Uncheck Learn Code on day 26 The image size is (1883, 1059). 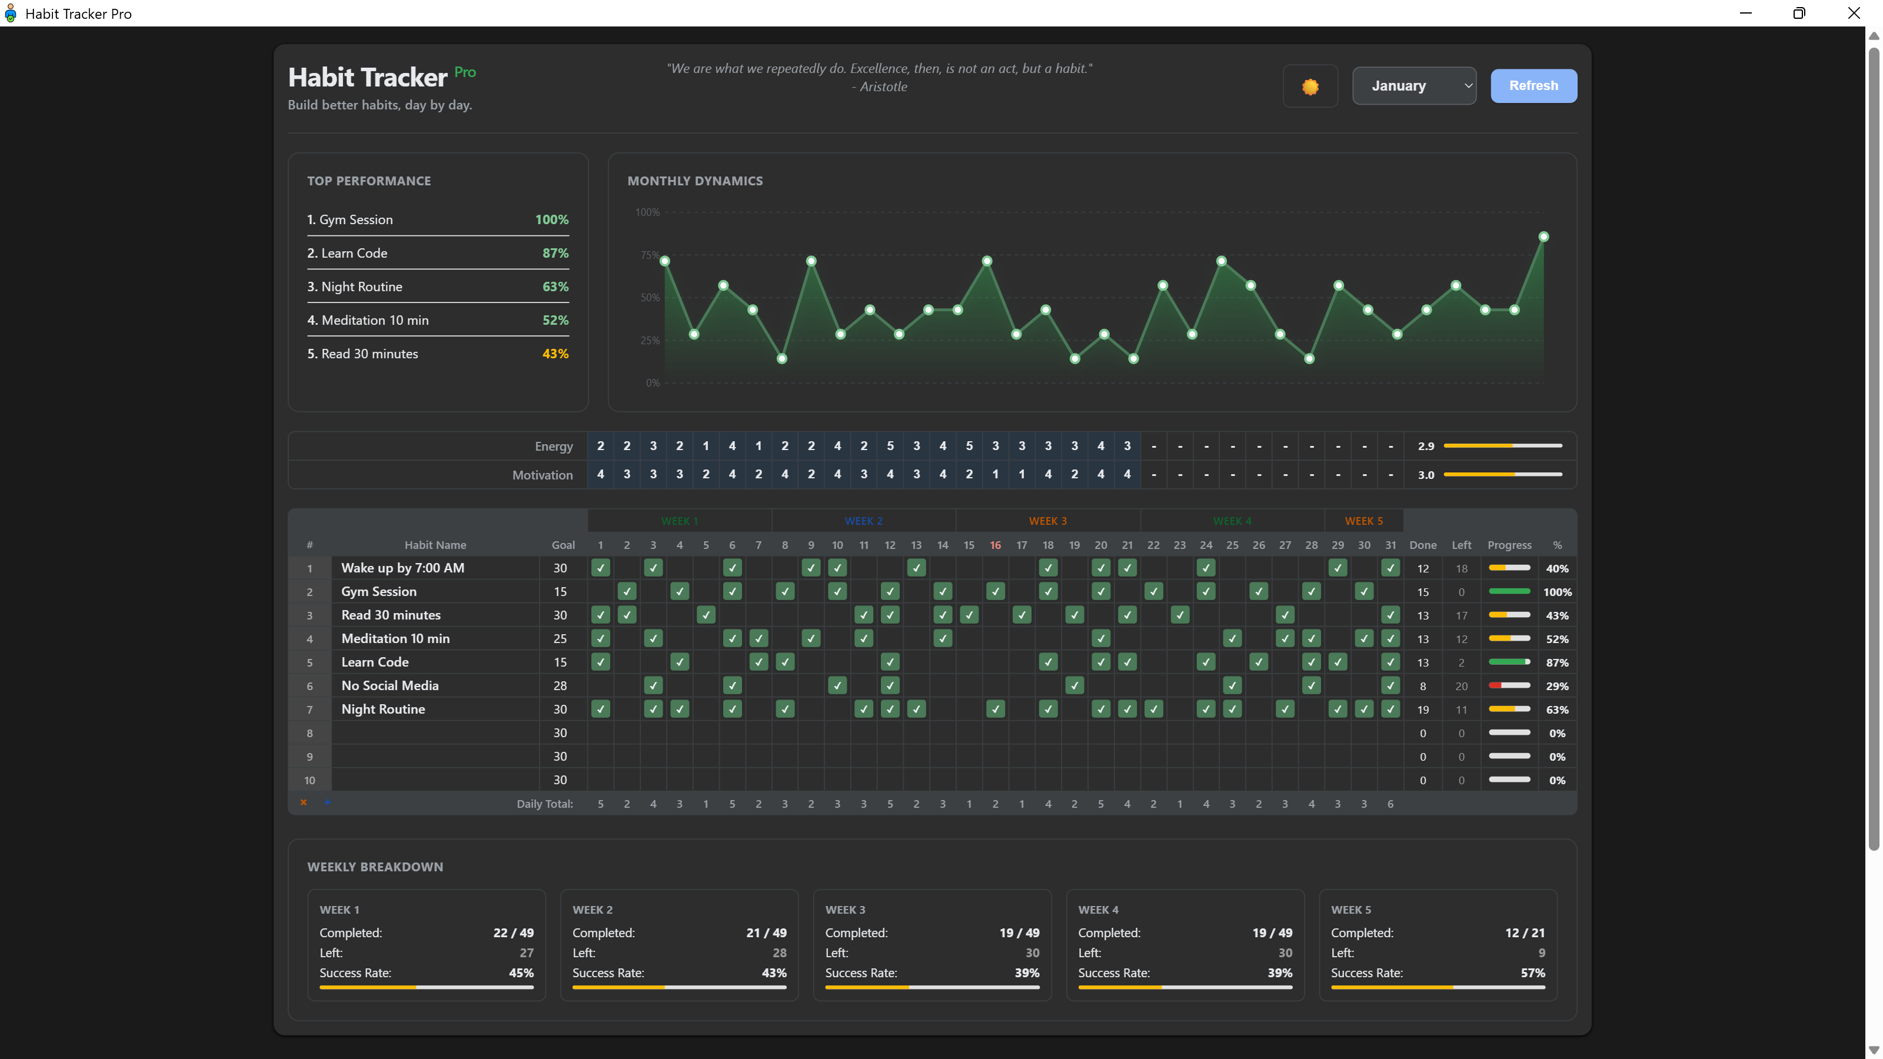[x=1258, y=662]
